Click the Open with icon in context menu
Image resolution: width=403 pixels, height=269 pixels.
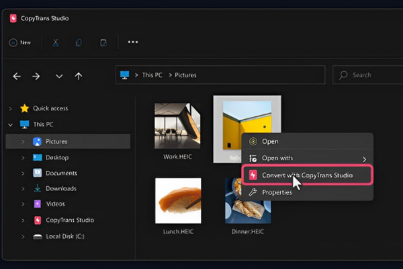[253, 158]
